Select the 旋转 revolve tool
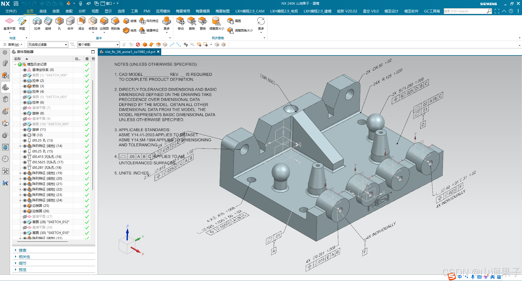 48,24
